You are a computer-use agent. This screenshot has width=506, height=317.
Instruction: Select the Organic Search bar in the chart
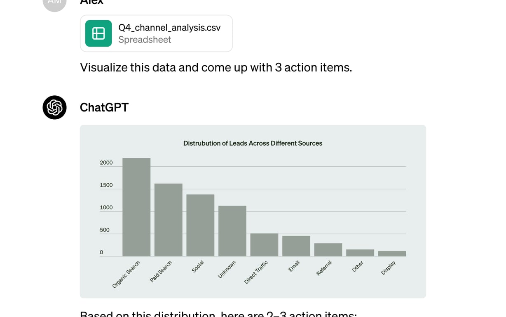[136, 206]
